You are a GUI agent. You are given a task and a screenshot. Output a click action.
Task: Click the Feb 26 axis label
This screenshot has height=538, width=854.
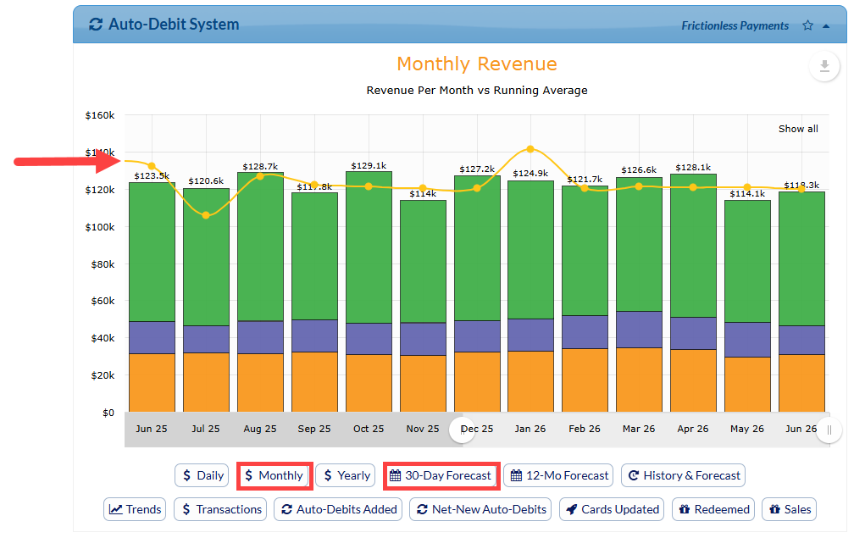[x=585, y=429]
